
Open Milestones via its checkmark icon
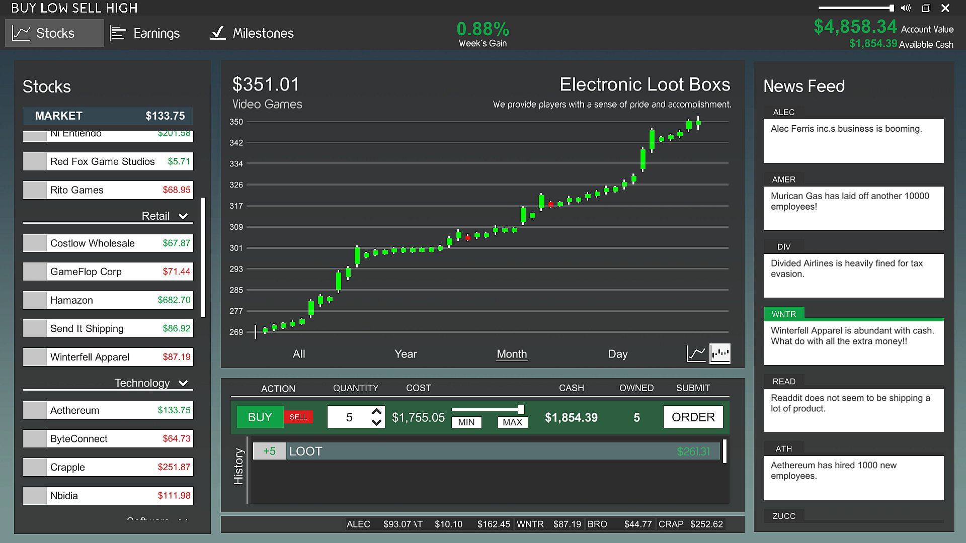(x=218, y=33)
